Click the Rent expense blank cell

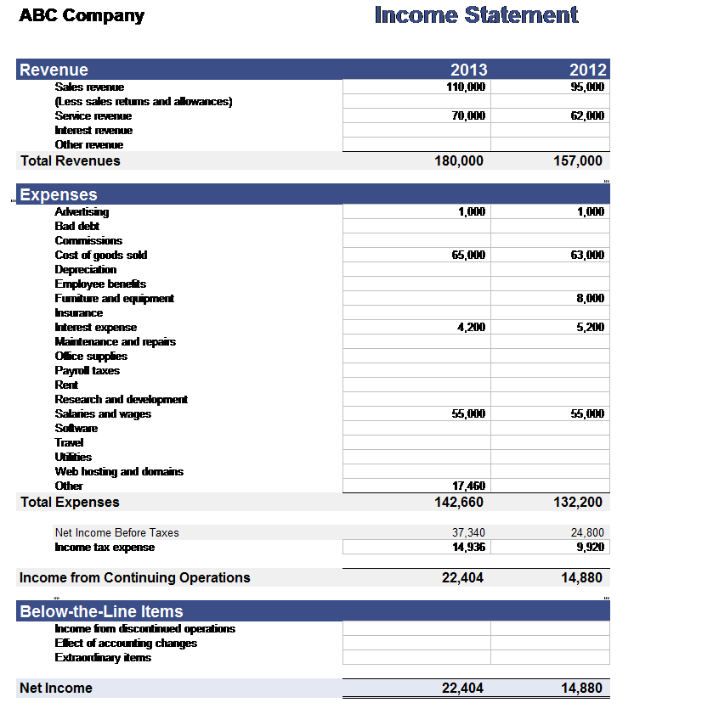coord(416,385)
